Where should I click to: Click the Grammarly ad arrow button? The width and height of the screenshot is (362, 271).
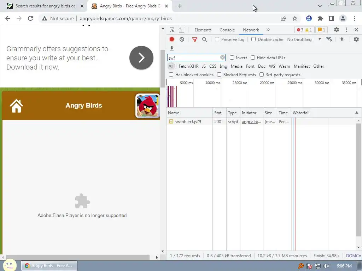141,58
